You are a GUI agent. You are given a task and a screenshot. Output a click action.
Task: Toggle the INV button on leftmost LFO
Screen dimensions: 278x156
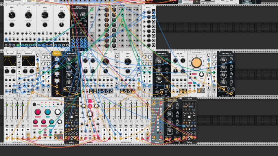click(x=10, y=33)
